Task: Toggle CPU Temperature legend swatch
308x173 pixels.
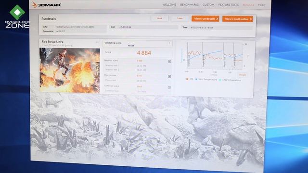Action: (220, 80)
